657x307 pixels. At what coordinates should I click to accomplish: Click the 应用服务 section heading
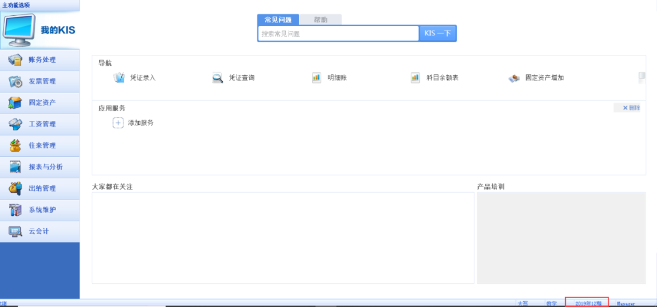pyautogui.click(x=112, y=108)
